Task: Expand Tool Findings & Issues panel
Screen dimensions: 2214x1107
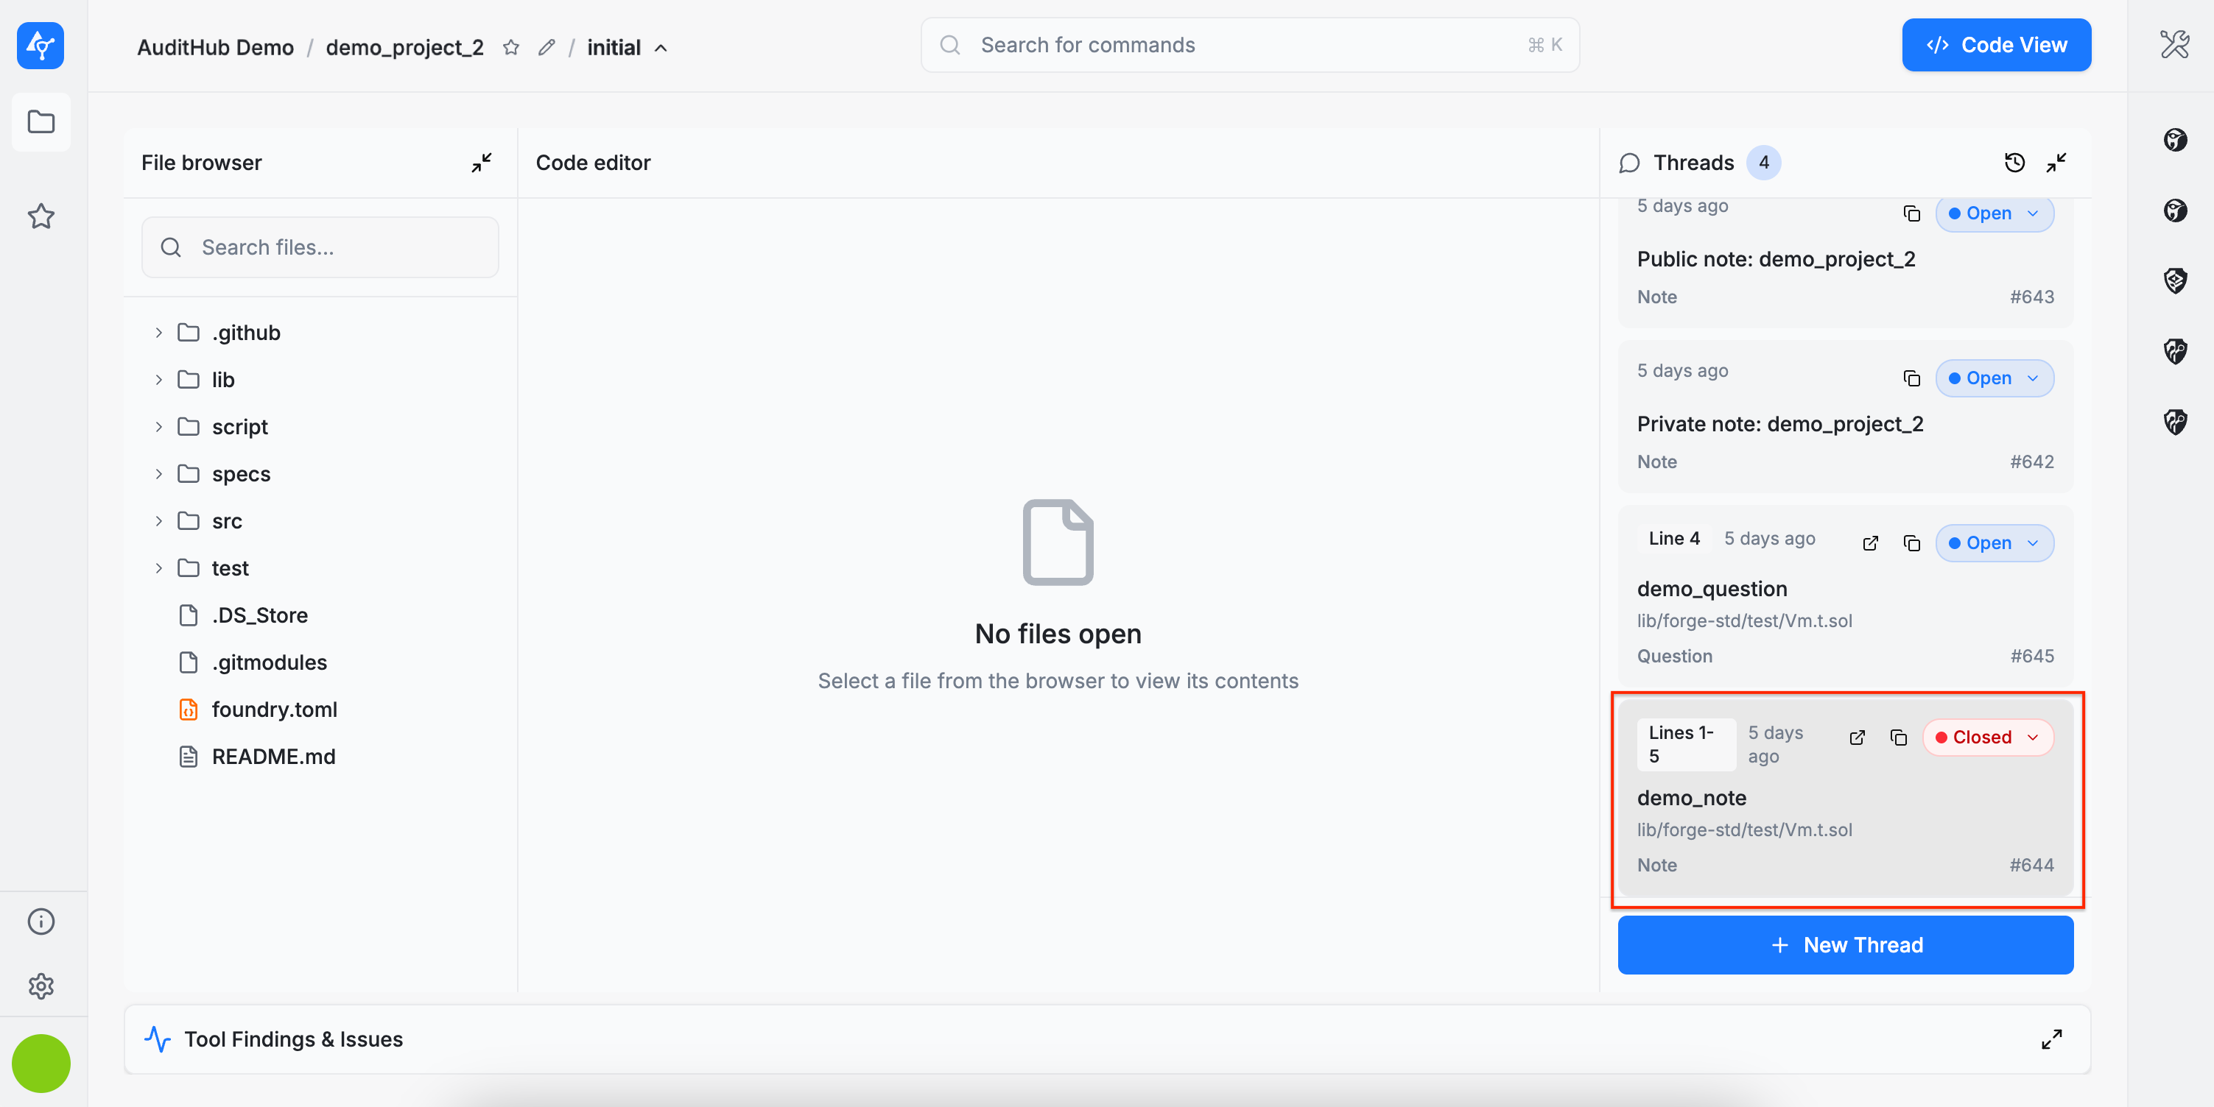Action: click(2051, 1039)
